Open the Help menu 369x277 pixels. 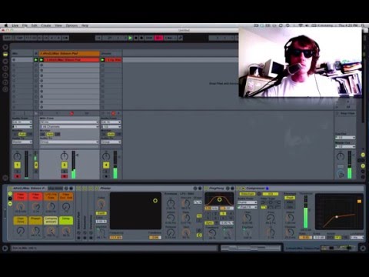click(x=85, y=25)
